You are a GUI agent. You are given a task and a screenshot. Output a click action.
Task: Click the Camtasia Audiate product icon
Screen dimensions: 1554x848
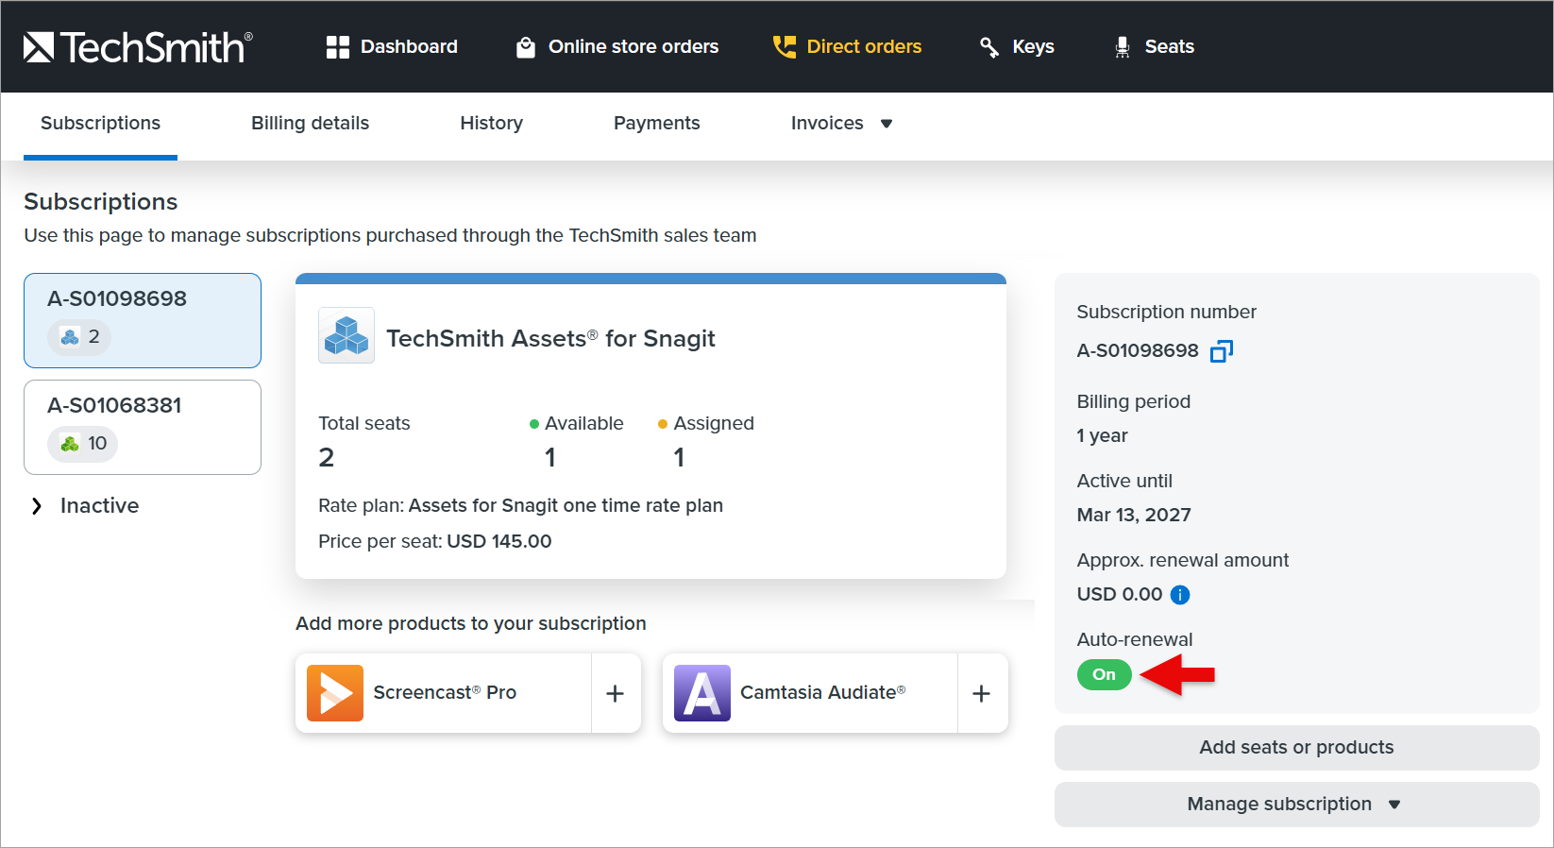coord(701,693)
